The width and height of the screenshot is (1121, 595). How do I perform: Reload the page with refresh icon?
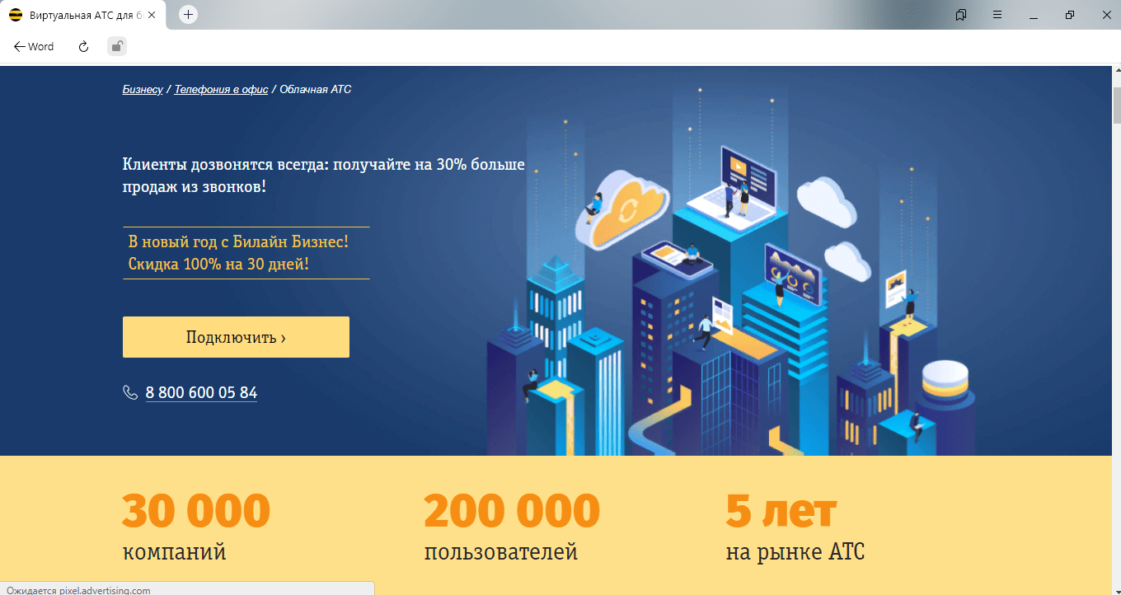pos(83,47)
